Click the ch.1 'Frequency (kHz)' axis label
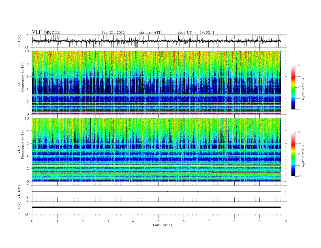This screenshot has width=321, height=248. 23,78
